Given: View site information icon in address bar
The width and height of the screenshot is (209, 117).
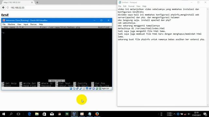Looking at the screenshot, I should coord(8,7).
